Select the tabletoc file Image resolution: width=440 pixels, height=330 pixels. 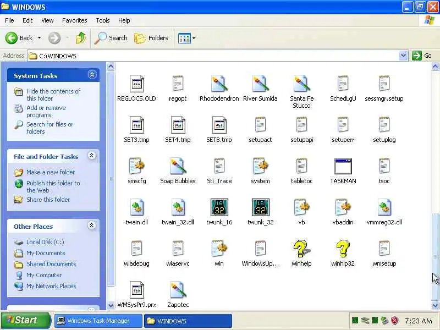(x=301, y=166)
